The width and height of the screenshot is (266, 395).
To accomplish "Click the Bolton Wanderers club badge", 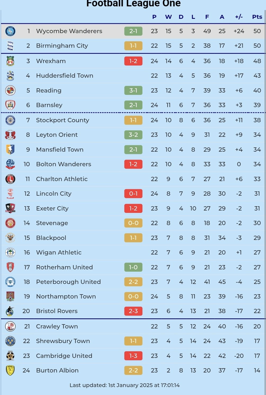I will click(10, 164).
